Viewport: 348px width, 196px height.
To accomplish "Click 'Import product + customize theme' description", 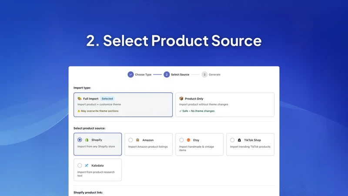I will tap(99, 105).
